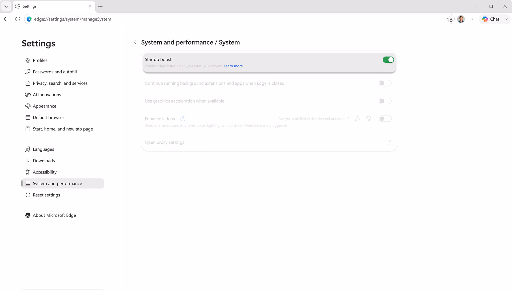512x292 pixels.
Task: Click the Enhance videos help question icon
Action: tap(183, 119)
